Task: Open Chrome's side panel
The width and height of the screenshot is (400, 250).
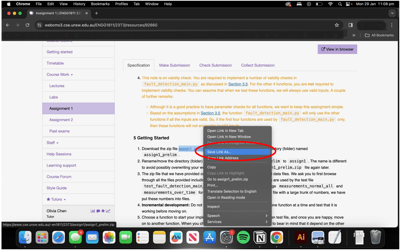Action: click(x=350, y=25)
